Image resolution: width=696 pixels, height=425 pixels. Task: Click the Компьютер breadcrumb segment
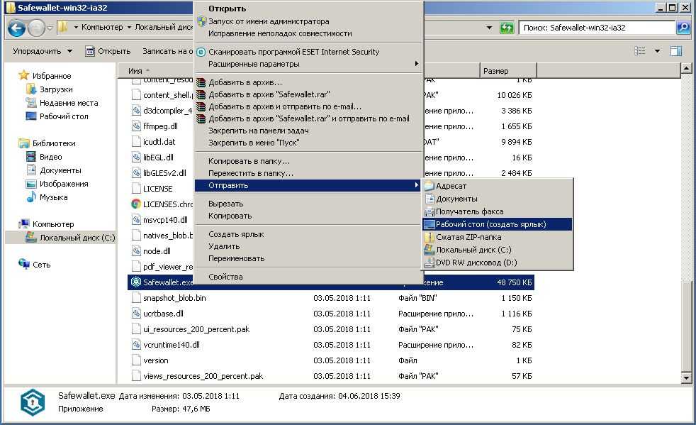tap(102, 27)
